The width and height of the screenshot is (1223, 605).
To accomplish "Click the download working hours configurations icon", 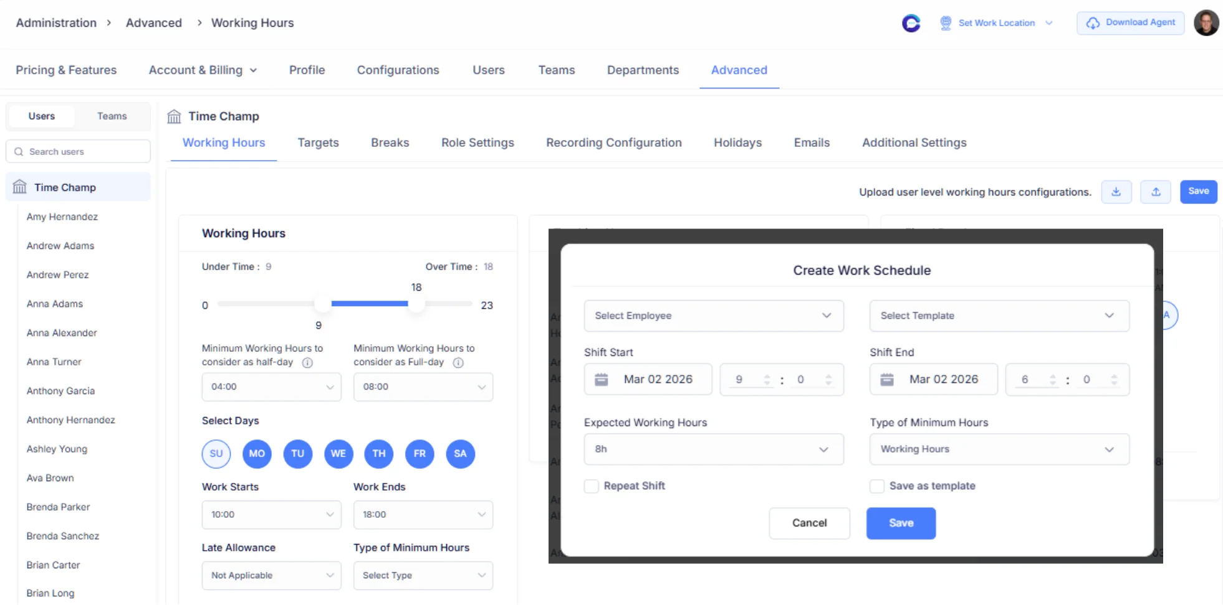I will [1116, 192].
